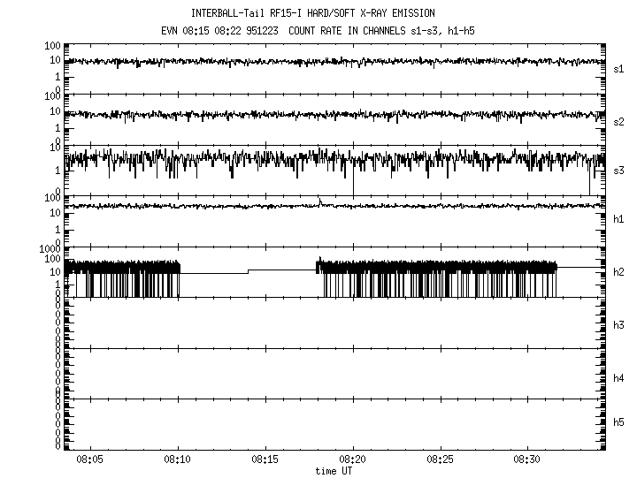Screen dimensions: 637x486
Task: Select the 08:15 time axis label
Action: (265, 460)
